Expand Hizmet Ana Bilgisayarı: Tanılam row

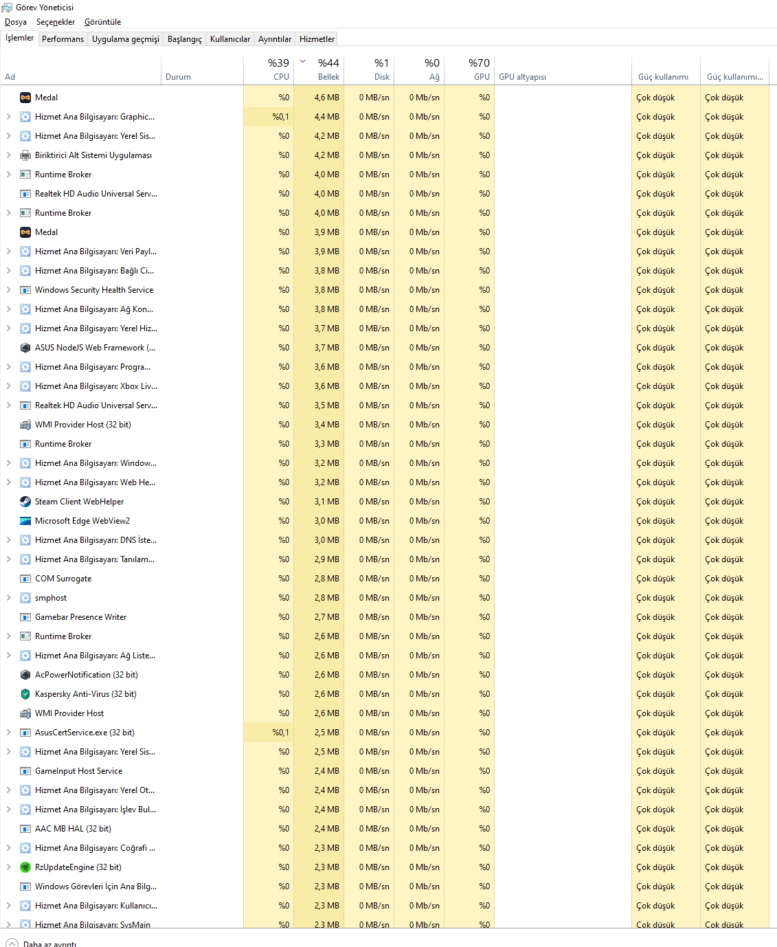click(x=8, y=559)
